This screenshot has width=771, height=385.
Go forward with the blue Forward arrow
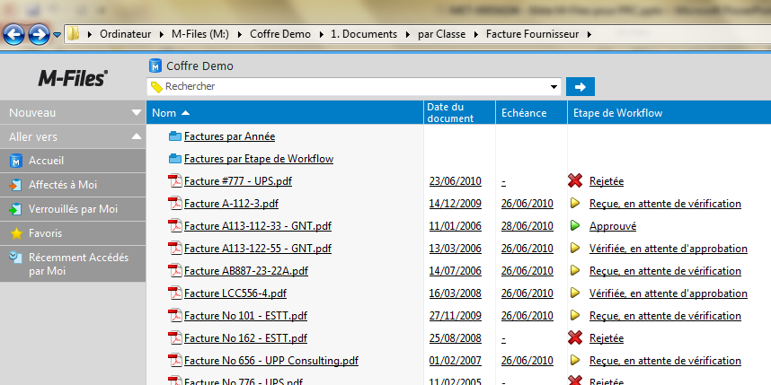39,34
